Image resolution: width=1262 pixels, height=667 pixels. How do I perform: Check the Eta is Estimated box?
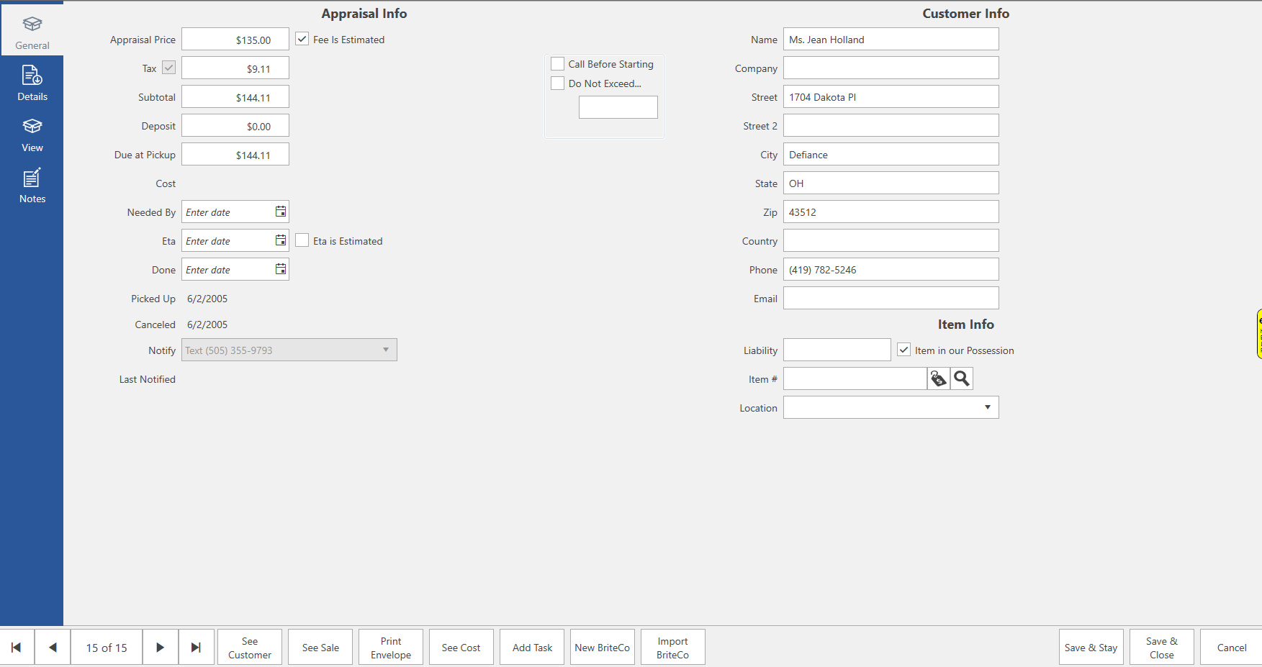[x=302, y=240]
